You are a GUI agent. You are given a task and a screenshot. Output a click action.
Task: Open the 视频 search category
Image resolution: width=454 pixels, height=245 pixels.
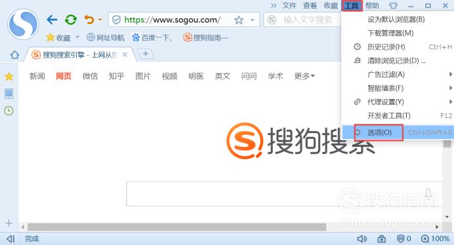169,76
